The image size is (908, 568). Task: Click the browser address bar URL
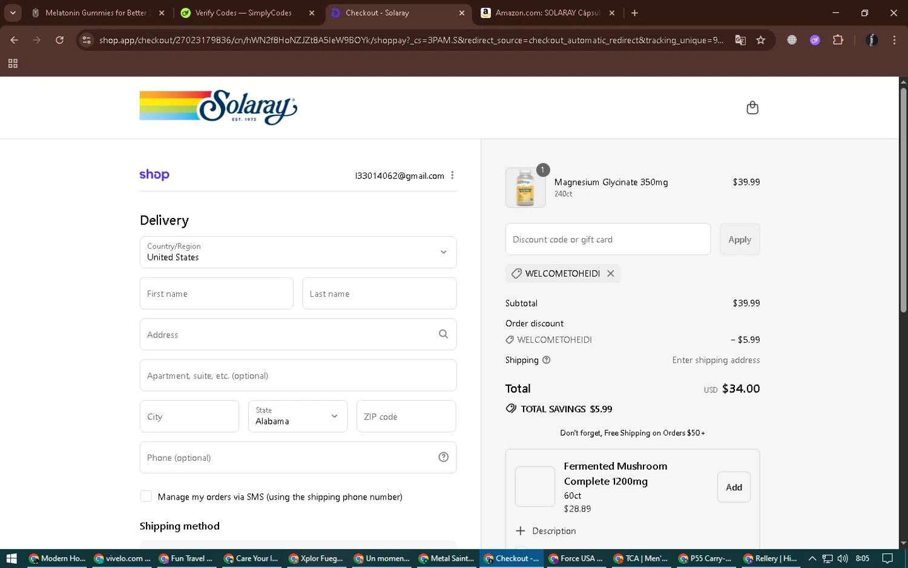(x=411, y=40)
